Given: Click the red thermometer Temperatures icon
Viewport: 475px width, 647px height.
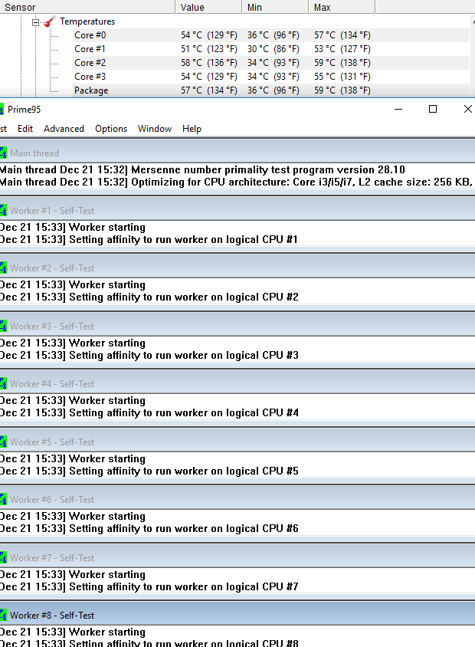Looking at the screenshot, I should [x=50, y=21].
